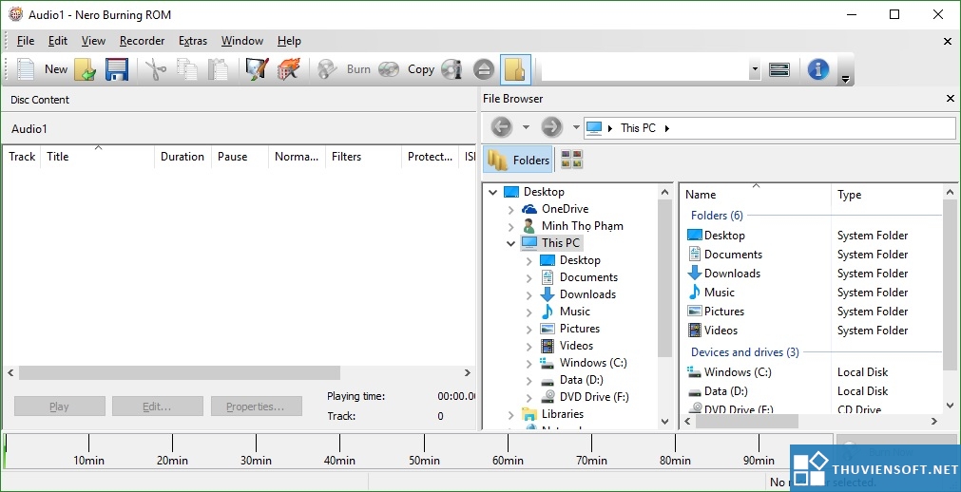Open Nero CoverDesigner paintbrush icon
The width and height of the screenshot is (961, 492).
point(257,69)
